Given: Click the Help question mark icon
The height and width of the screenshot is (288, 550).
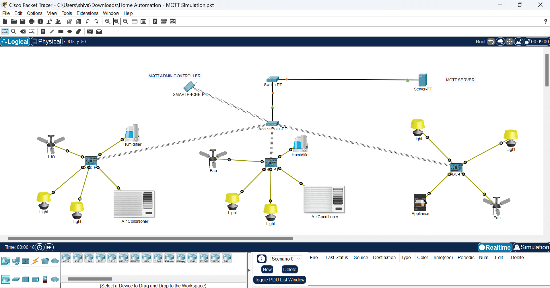Looking at the screenshot, I should 545,21.
